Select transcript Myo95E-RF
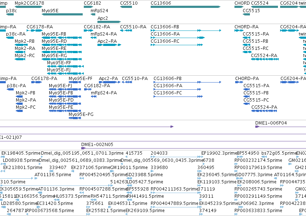Viewport: 306px width, 216px height. click(x=59, y=63)
